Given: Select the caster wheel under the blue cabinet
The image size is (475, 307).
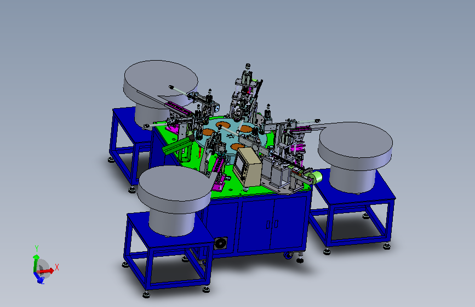Looking at the screenshot, I should coord(288,255).
